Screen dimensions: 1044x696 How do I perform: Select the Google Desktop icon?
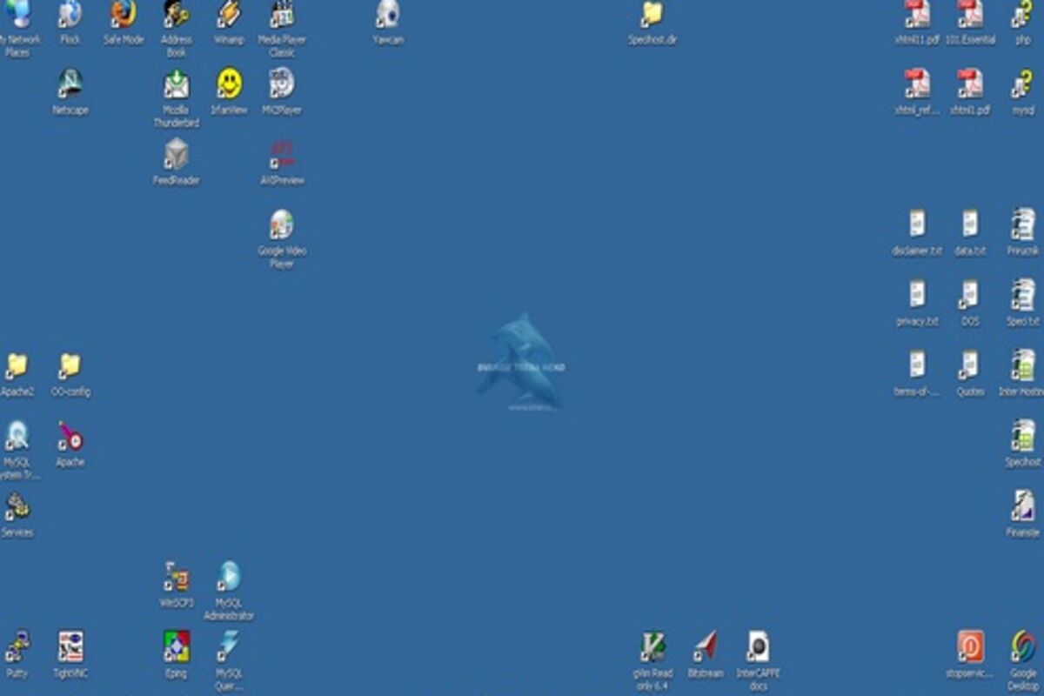point(1023,647)
